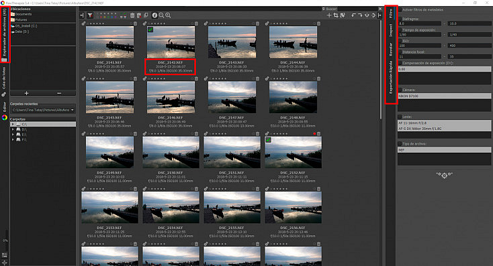Toggle the Lente filter checkbox

400,117
